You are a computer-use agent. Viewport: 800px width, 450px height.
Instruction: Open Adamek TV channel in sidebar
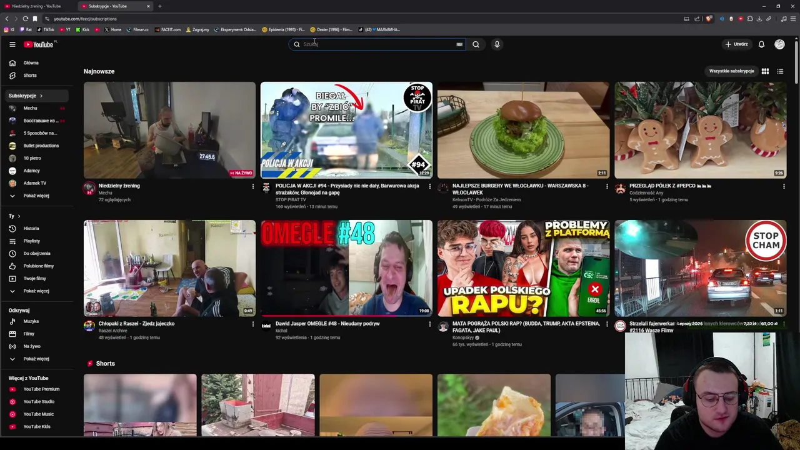pos(38,183)
